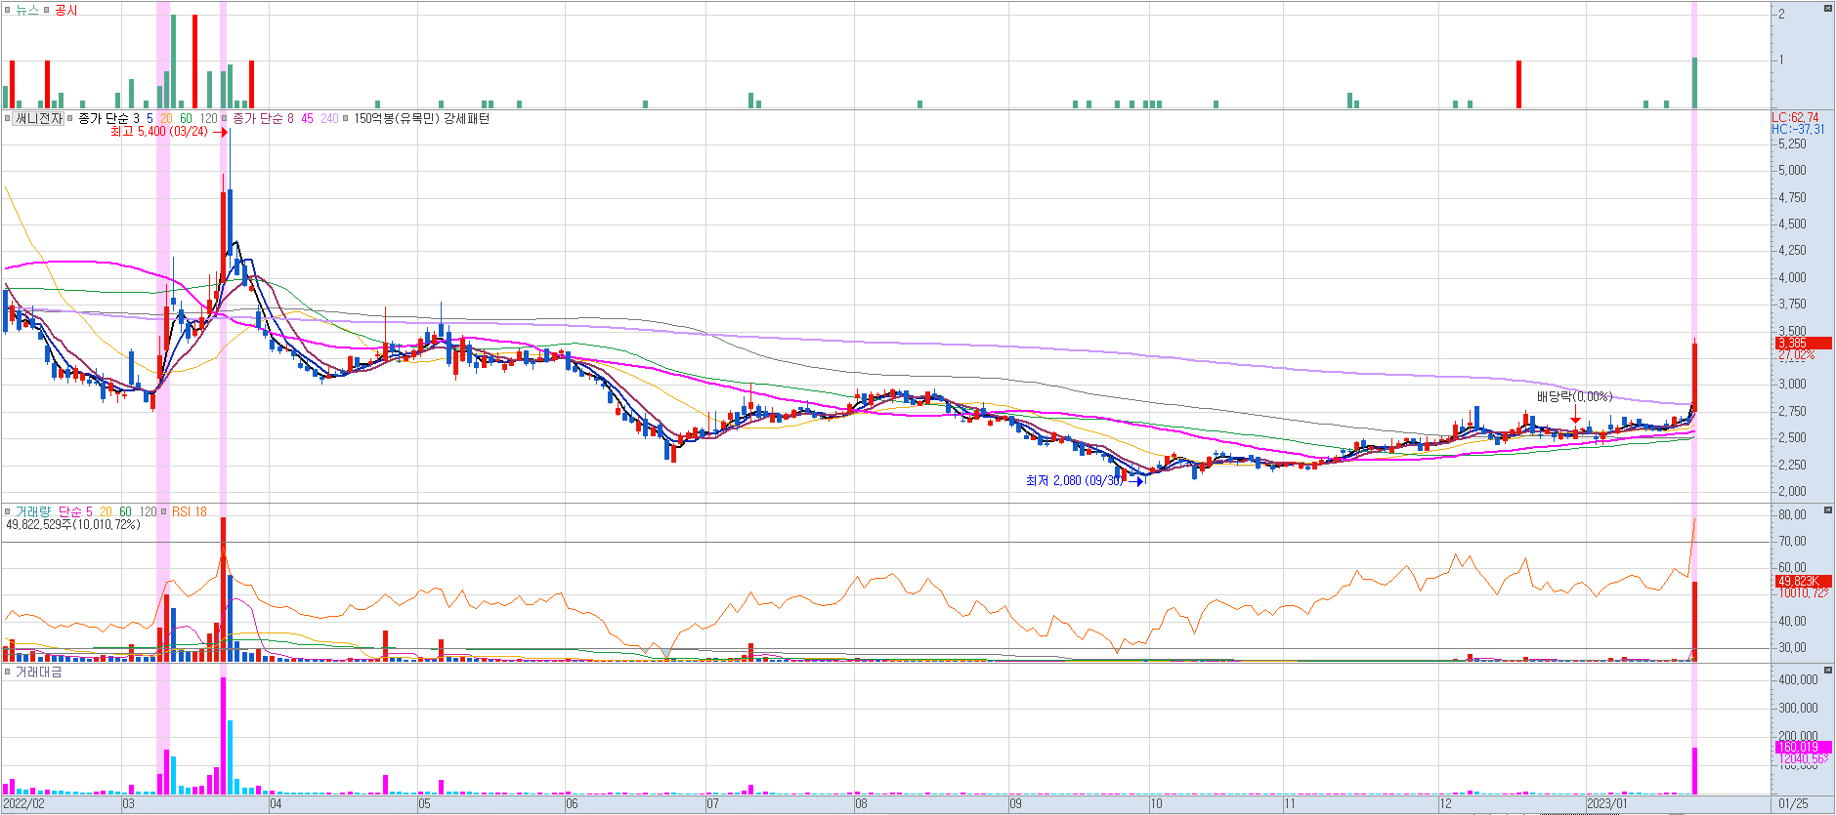Select the green 60 price moving average label
Screen dimensions: 1836x815
click(x=186, y=118)
